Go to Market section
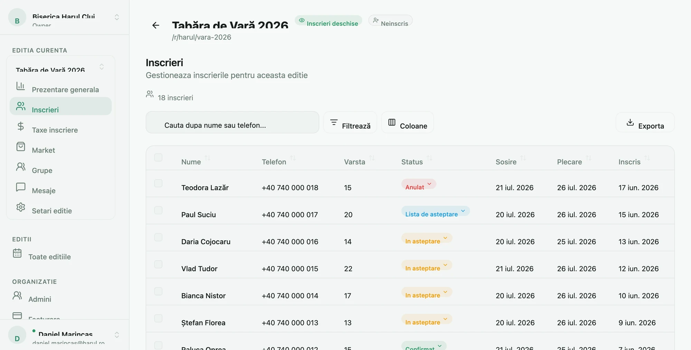The width and height of the screenshot is (691, 350). (61, 147)
